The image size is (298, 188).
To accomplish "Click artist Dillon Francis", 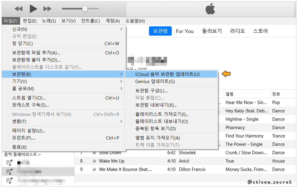I will click(x=192, y=169).
